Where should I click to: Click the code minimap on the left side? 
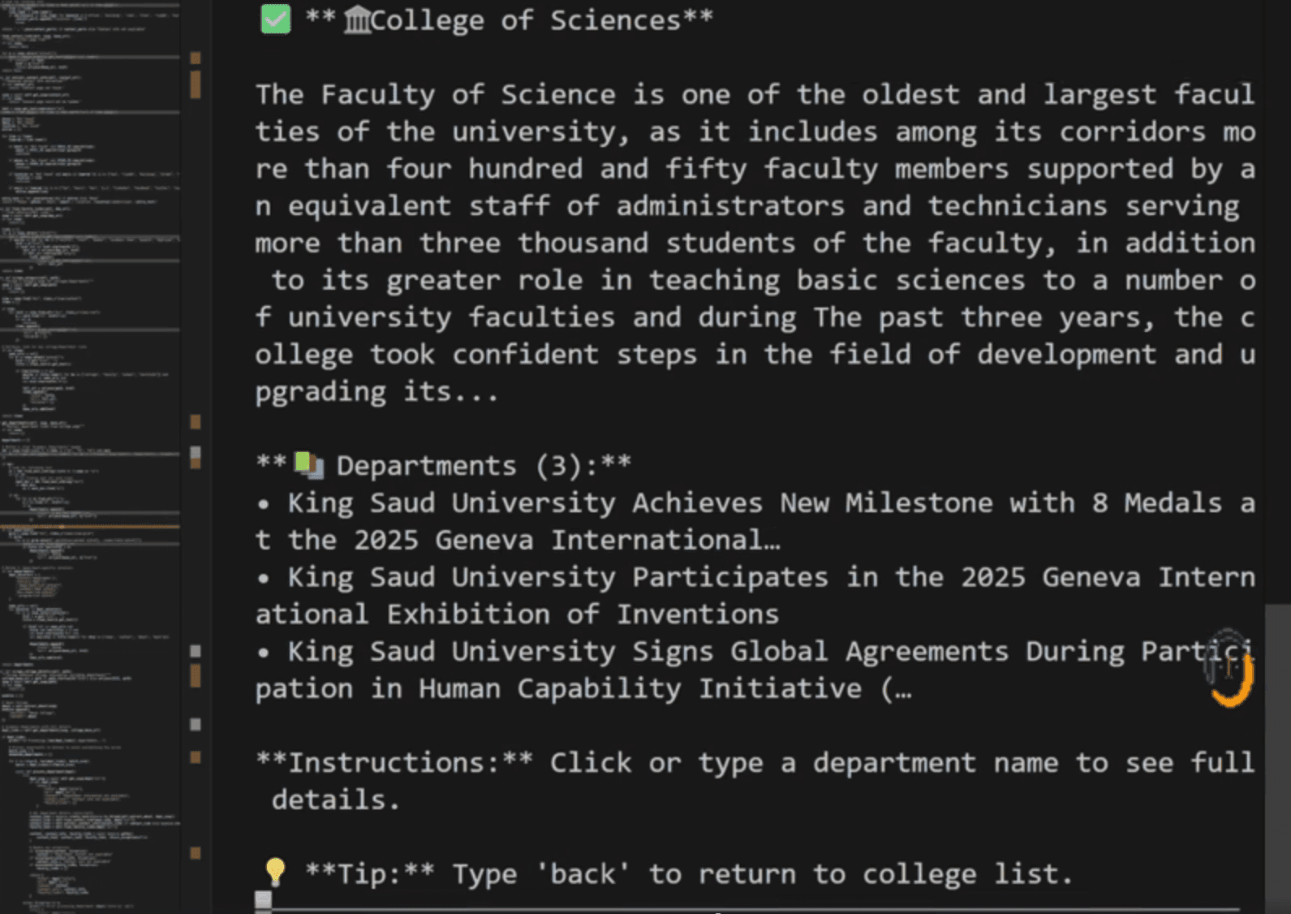click(90, 457)
